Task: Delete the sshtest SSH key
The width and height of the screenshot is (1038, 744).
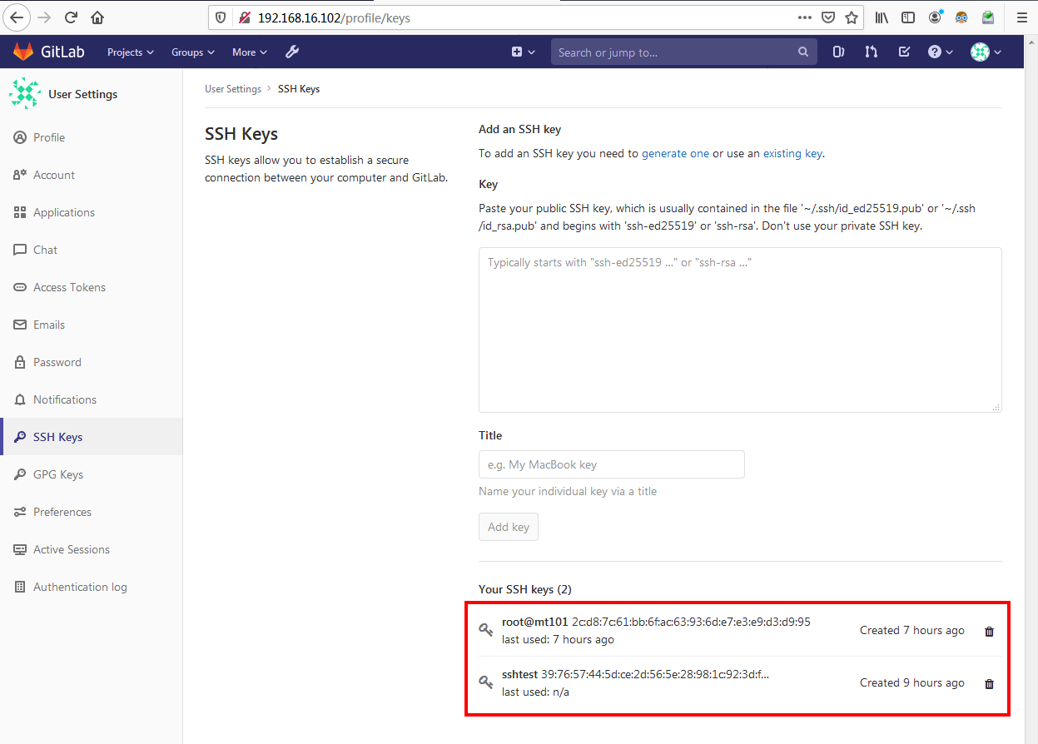Action: (989, 683)
